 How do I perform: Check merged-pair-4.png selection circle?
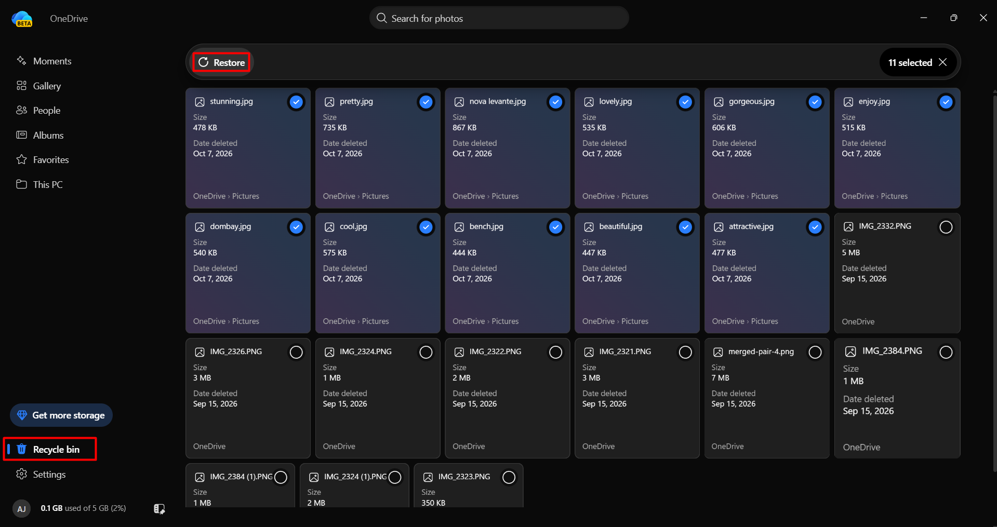(815, 352)
